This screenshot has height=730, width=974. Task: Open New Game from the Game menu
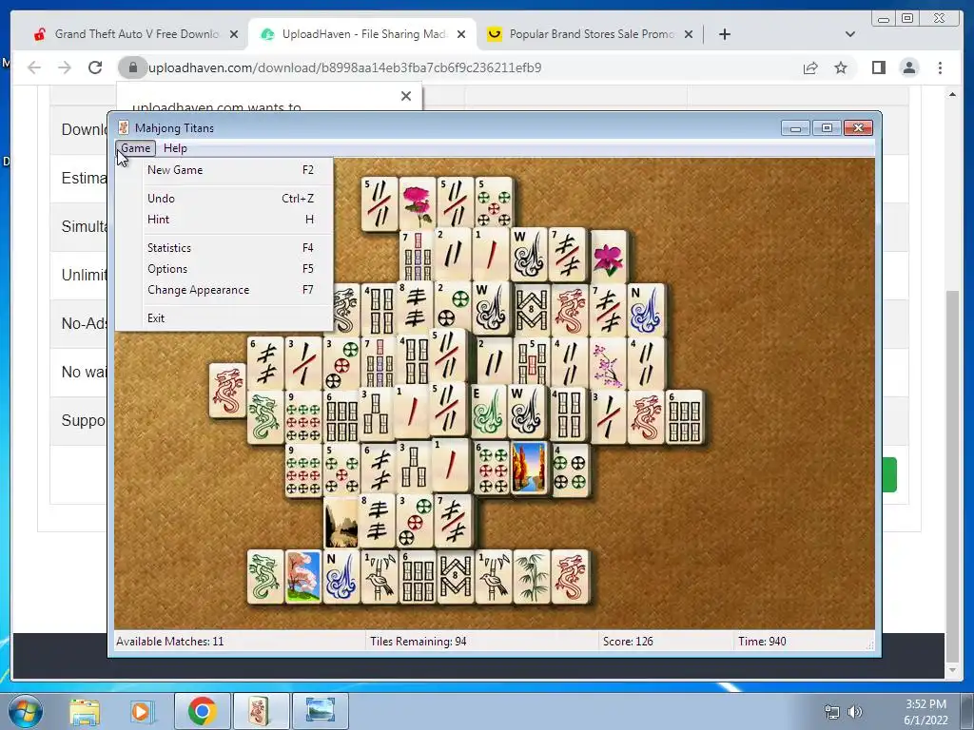[x=224, y=170]
